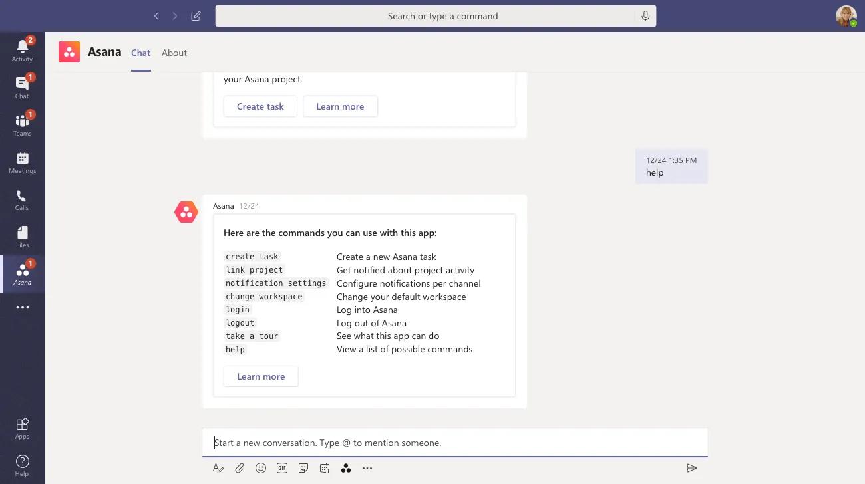The height and width of the screenshot is (484, 865).
Task: Expand more apps ellipsis in left sidebar
Action: [x=22, y=308]
